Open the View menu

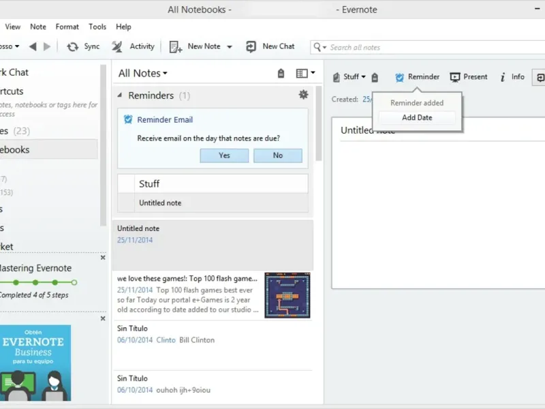click(13, 27)
